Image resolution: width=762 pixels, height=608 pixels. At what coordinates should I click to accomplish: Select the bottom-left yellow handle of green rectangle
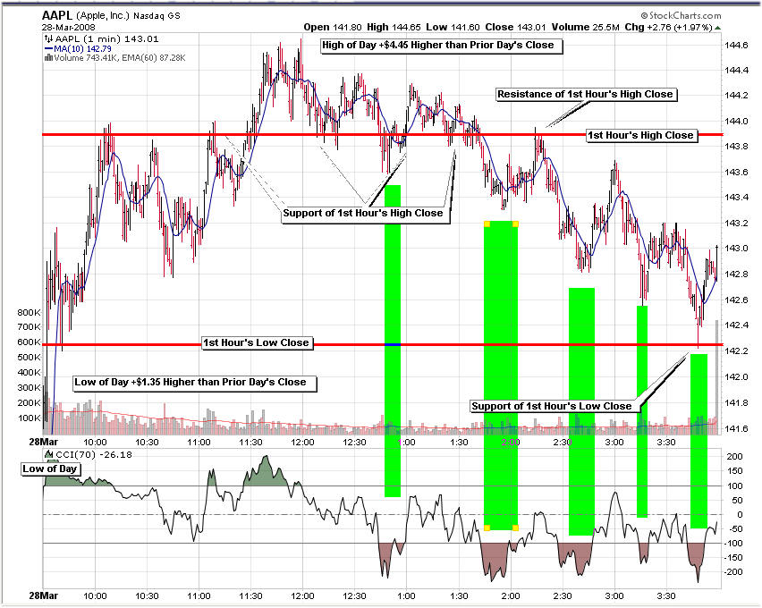pos(487,528)
